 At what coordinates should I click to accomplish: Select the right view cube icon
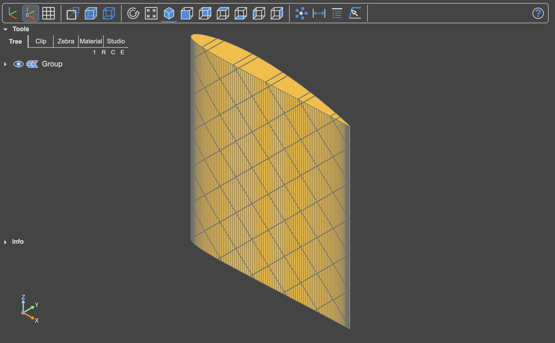pyautogui.click(x=277, y=13)
